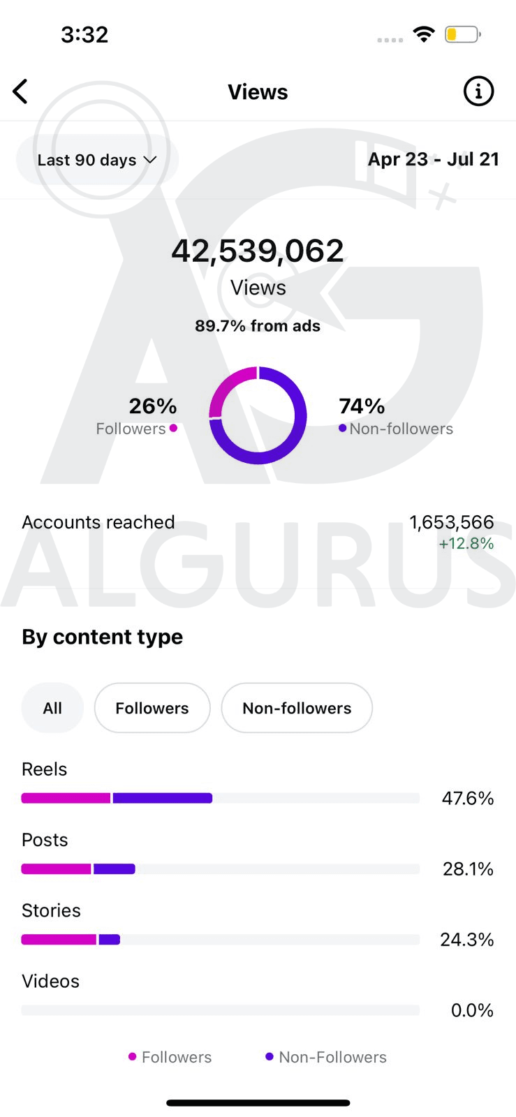Open the Posts content type row
516x1117 pixels.
(x=45, y=840)
